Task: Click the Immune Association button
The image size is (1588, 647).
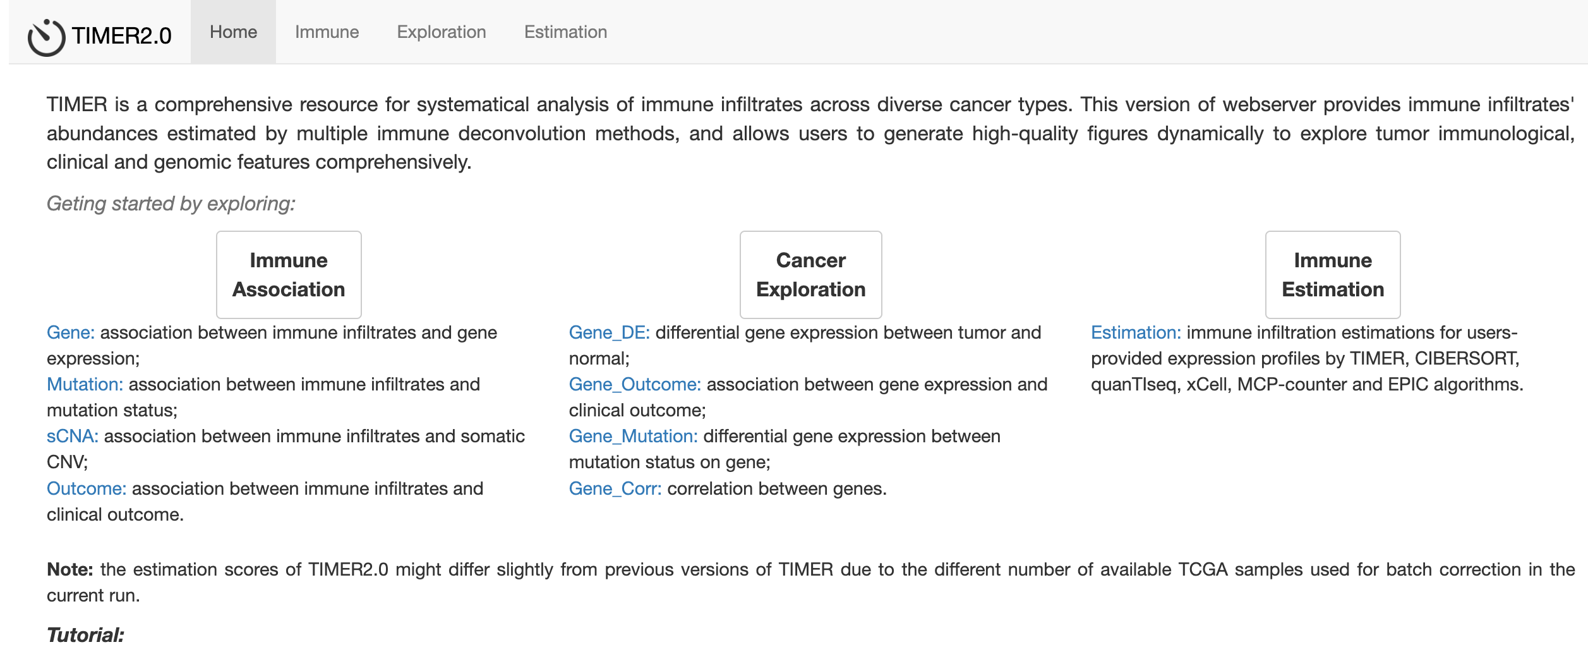Action: [289, 275]
